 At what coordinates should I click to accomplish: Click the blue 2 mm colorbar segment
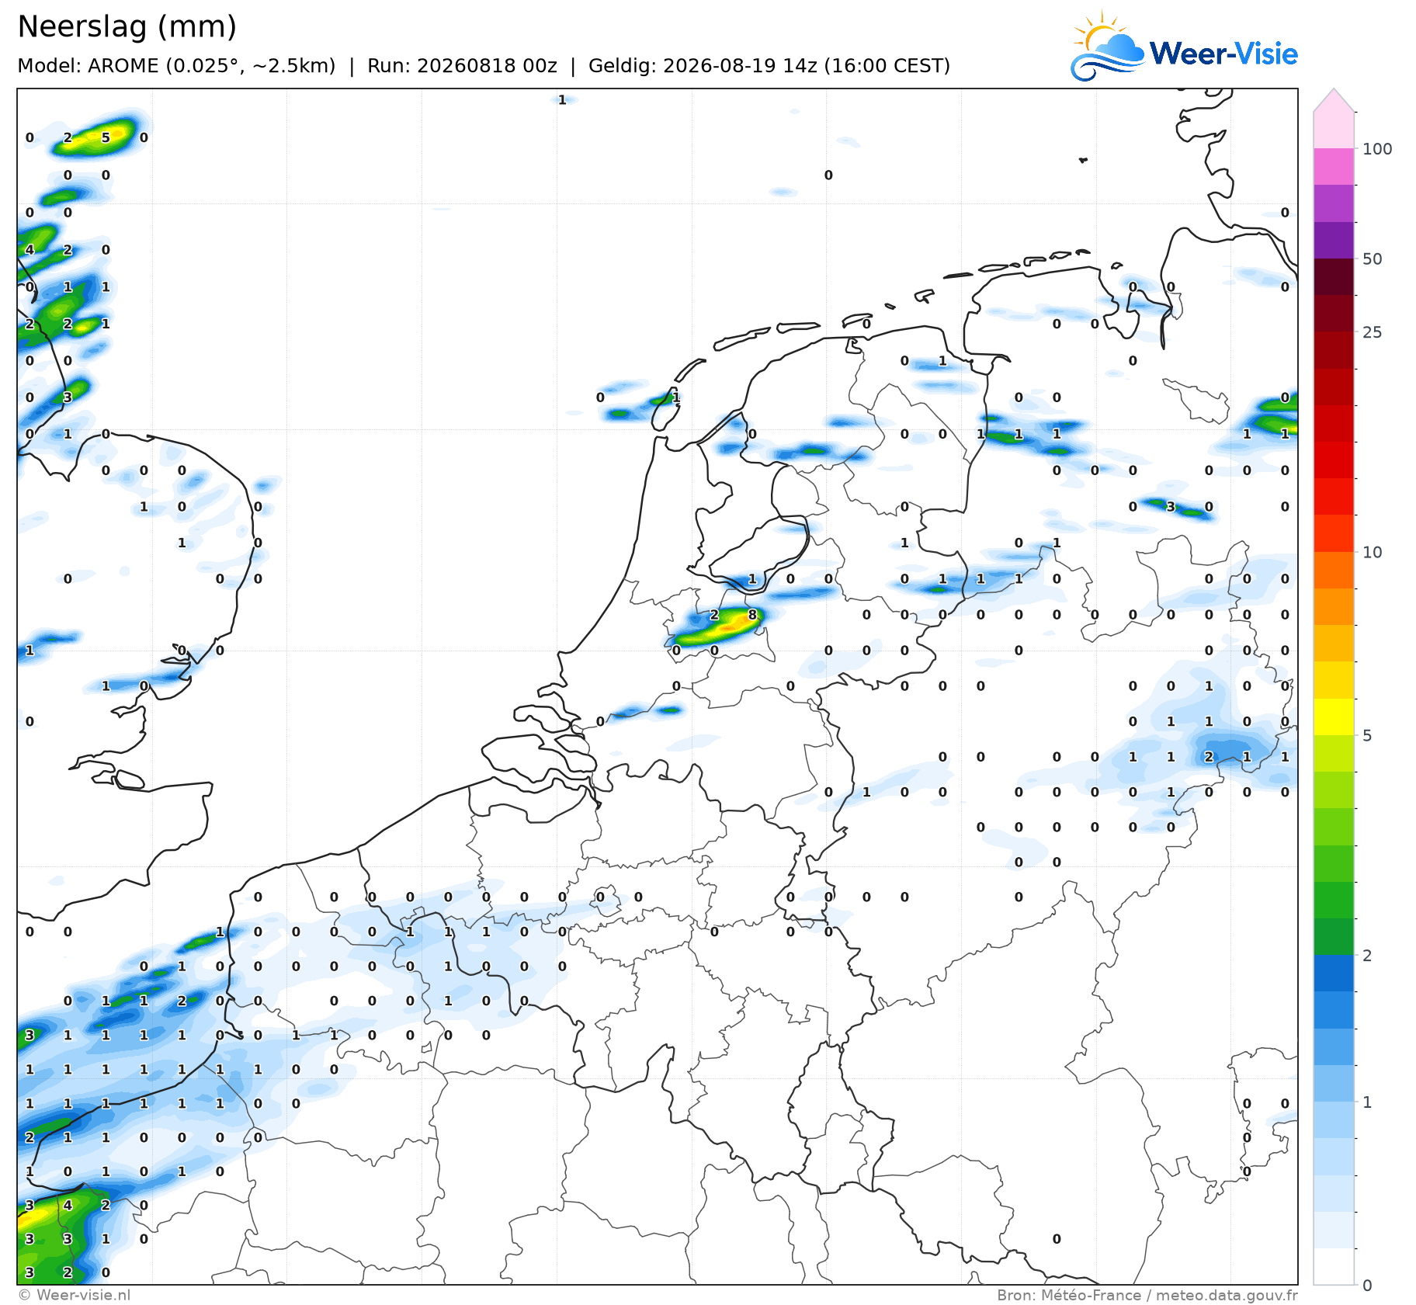click(x=1333, y=973)
